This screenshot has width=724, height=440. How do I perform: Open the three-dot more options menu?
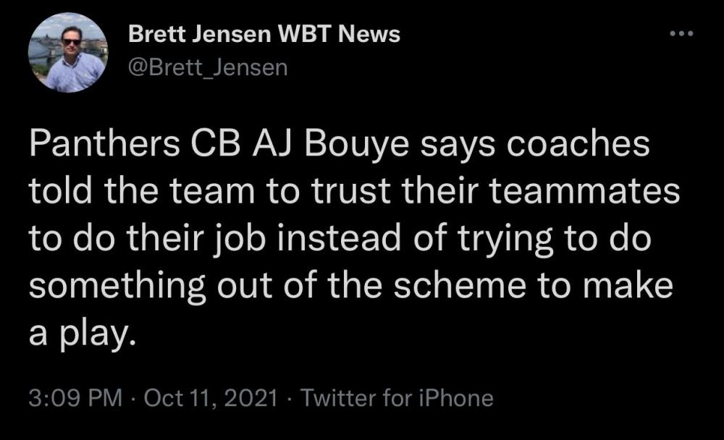(x=682, y=35)
